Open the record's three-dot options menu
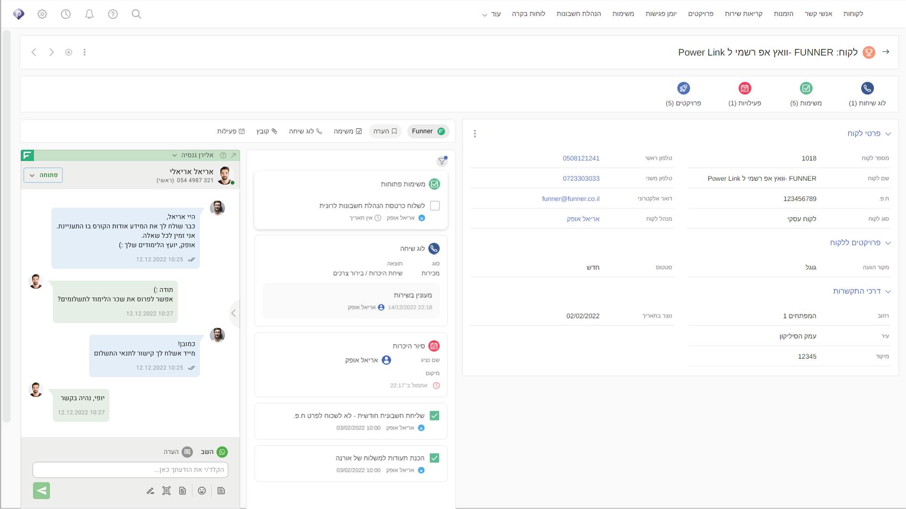The width and height of the screenshot is (906, 509). [x=84, y=52]
